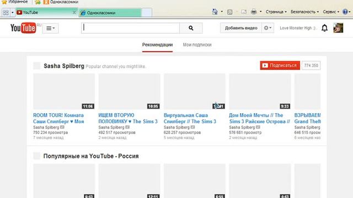This screenshot has width=353, height=198.
Task: Click the ИЩЕМ ВТОРУЮ ПОЛОВИНКУ video title
Action: pos(128,118)
